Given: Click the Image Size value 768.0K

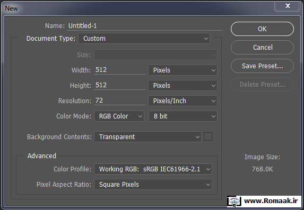Looking at the screenshot, I should click(262, 169).
